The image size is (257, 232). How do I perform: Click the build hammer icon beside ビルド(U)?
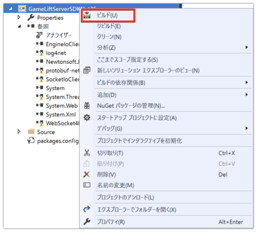click(87, 15)
